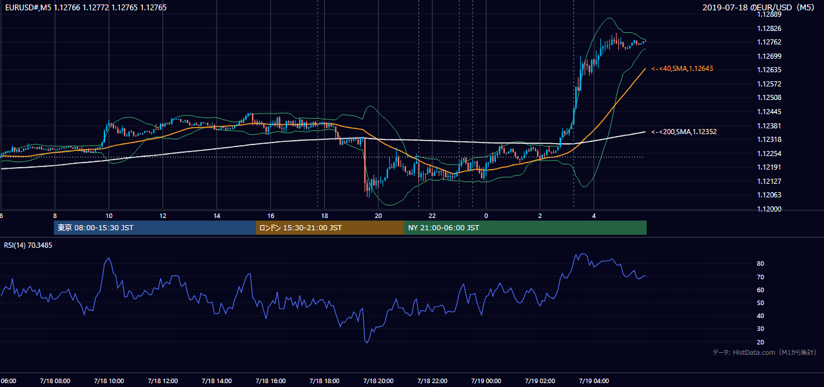Click RSI scale value 50
Viewport: 824px width, 387px height.
[761, 303]
